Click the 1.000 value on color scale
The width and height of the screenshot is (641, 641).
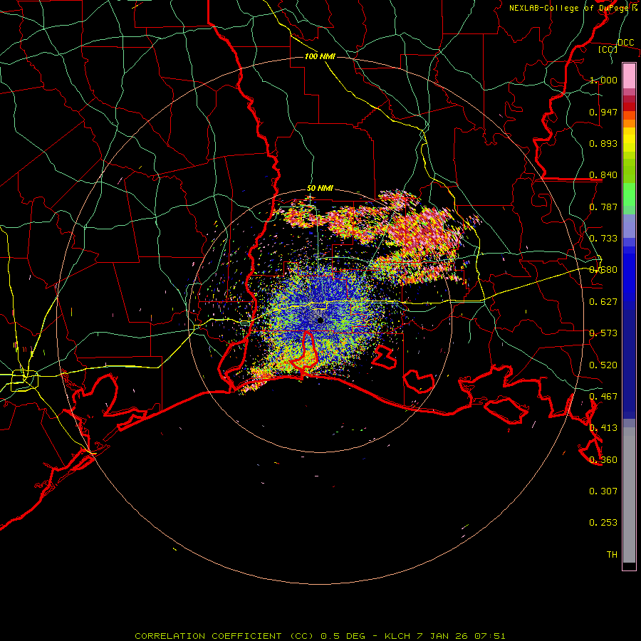click(x=603, y=80)
